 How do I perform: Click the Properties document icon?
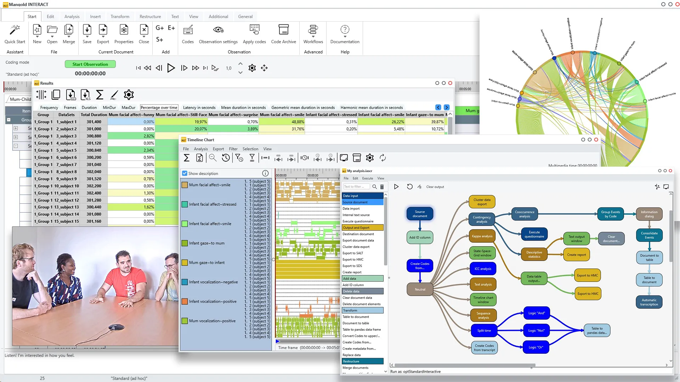[124, 30]
